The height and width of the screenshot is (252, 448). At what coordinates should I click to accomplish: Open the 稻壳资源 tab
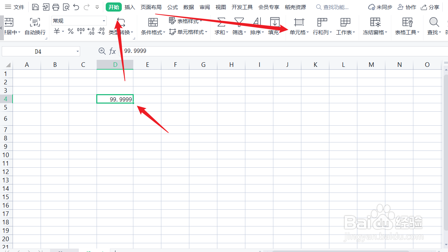295,7
